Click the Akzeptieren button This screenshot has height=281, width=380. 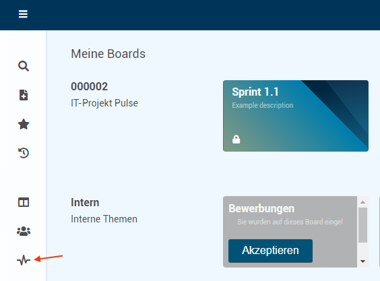270,251
